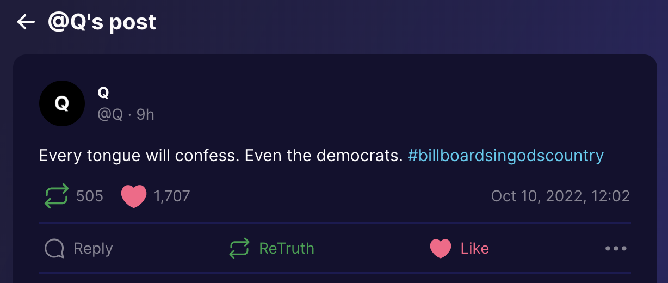Click the display name Q
This screenshot has height=283, width=668.
(x=103, y=93)
